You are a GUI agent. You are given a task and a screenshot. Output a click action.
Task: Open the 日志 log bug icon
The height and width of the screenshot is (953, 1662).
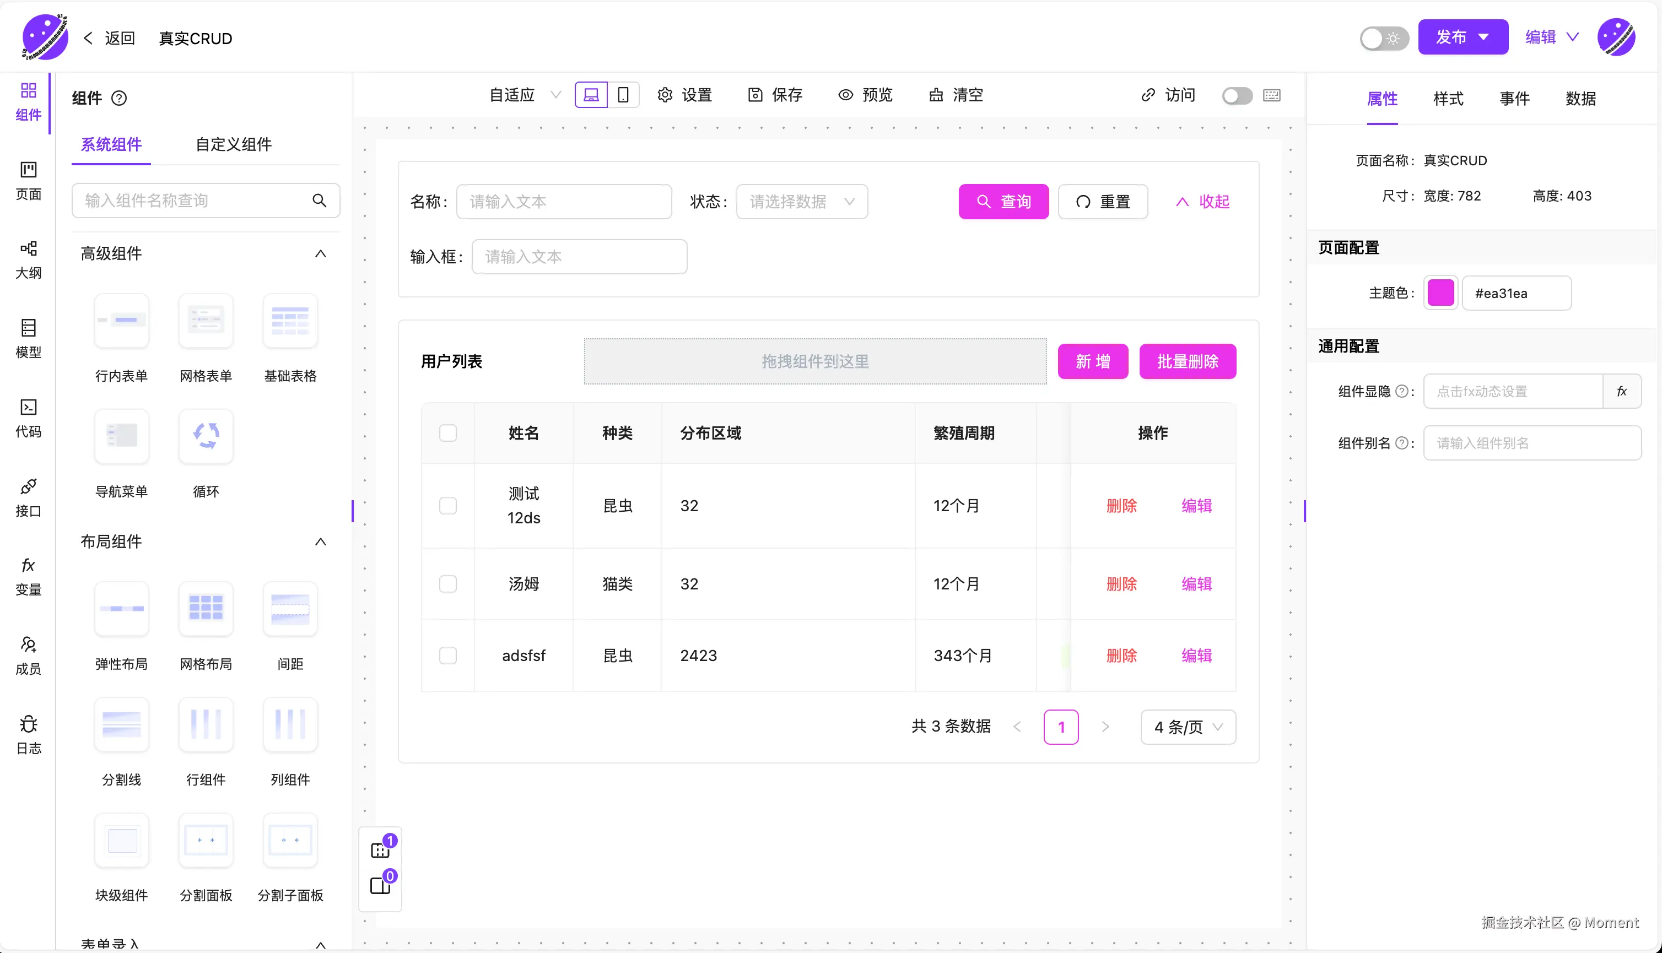pos(28,724)
